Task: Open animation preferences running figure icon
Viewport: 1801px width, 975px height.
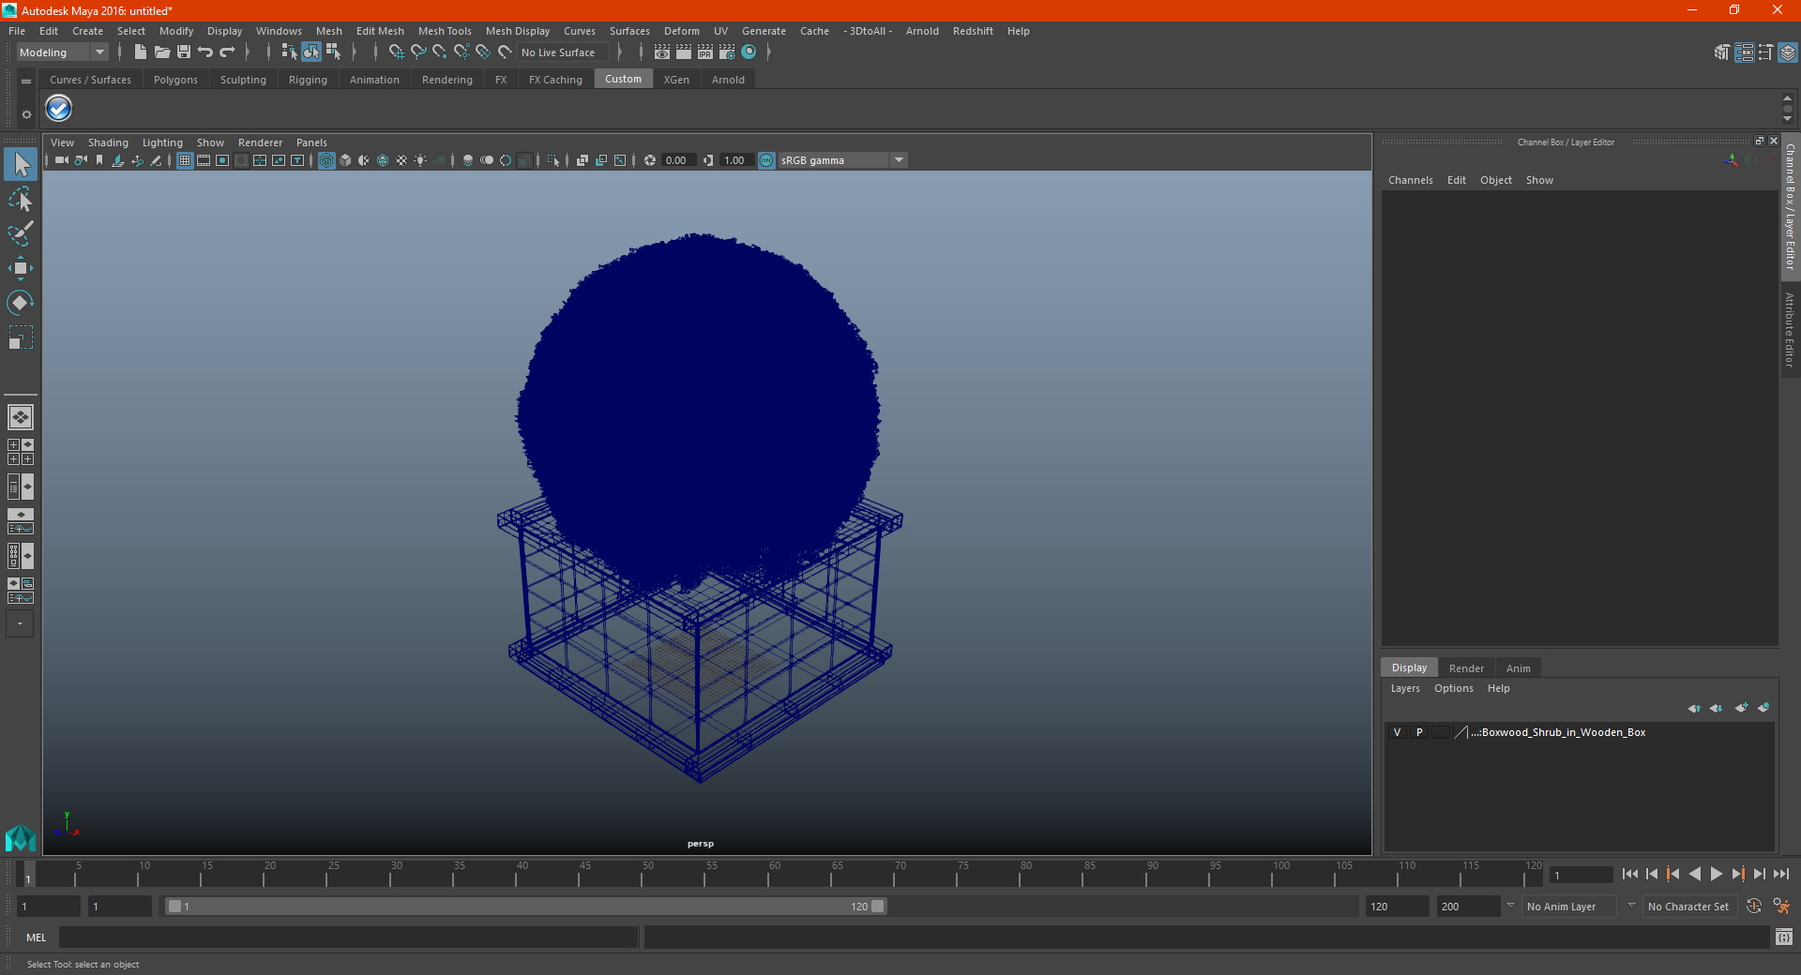Action: [1781, 907]
